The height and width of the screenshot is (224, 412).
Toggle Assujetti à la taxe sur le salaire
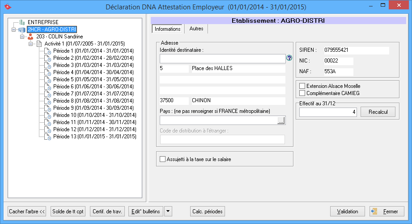[163, 159]
